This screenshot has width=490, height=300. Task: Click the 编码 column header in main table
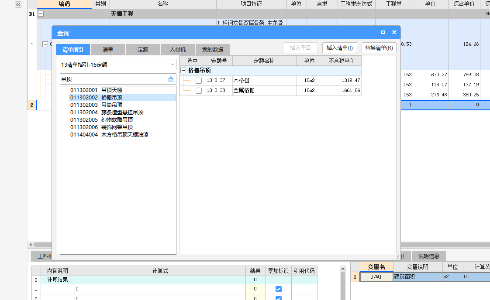point(64,4)
